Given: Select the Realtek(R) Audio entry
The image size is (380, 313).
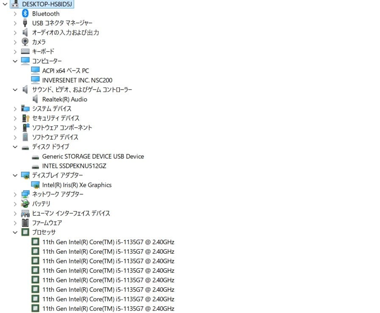Looking at the screenshot, I should coord(64,99).
